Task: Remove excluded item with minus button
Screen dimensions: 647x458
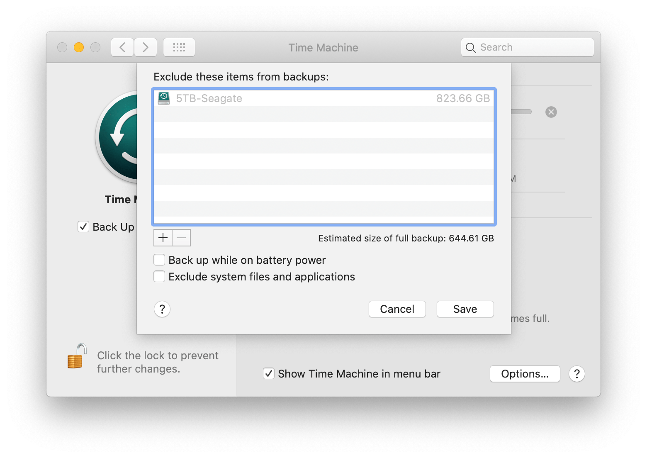Action: tap(181, 238)
